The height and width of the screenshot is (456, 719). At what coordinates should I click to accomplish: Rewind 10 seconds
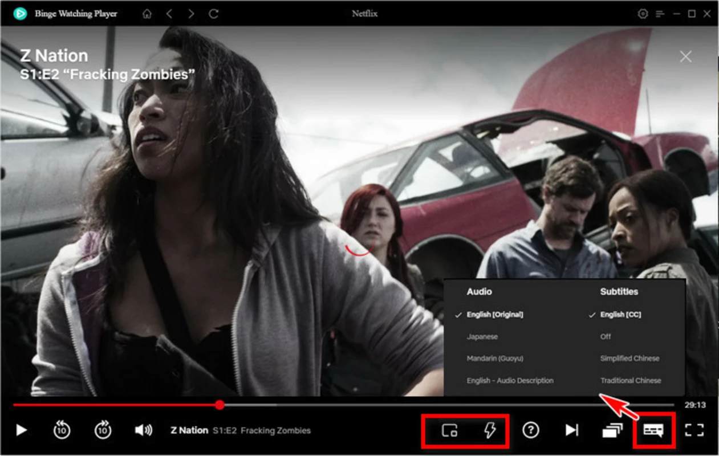coord(62,430)
